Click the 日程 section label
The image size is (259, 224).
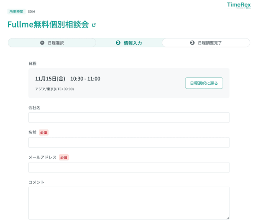(32, 64)
